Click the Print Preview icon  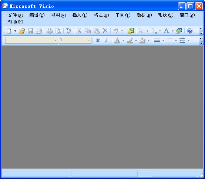58,31
